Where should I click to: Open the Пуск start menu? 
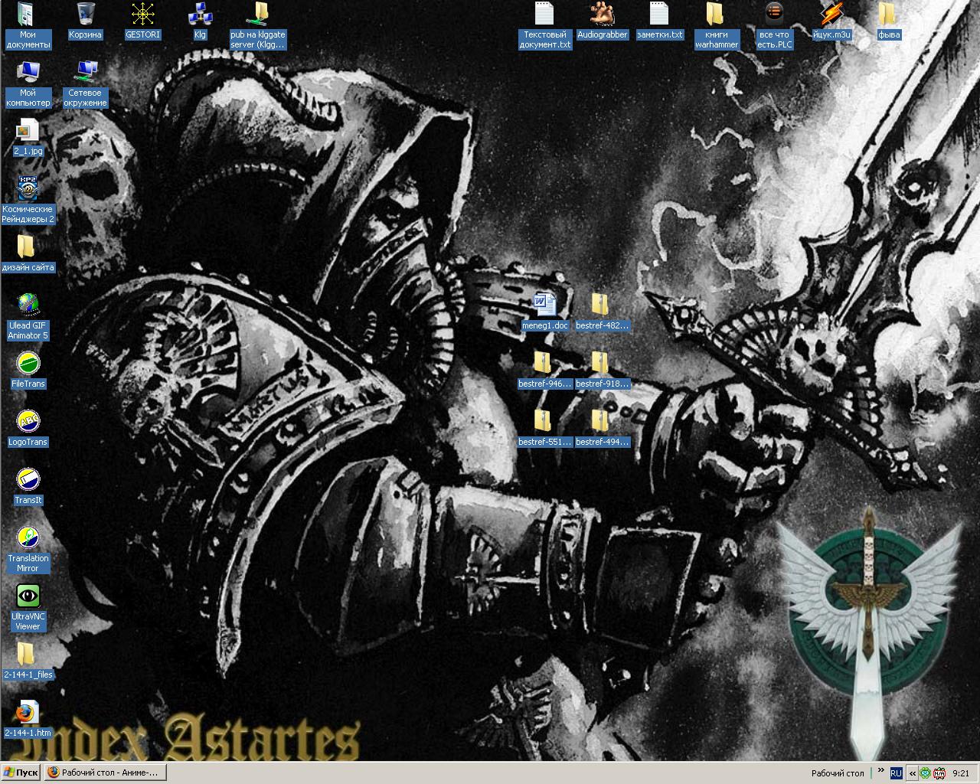pos(21,773)
